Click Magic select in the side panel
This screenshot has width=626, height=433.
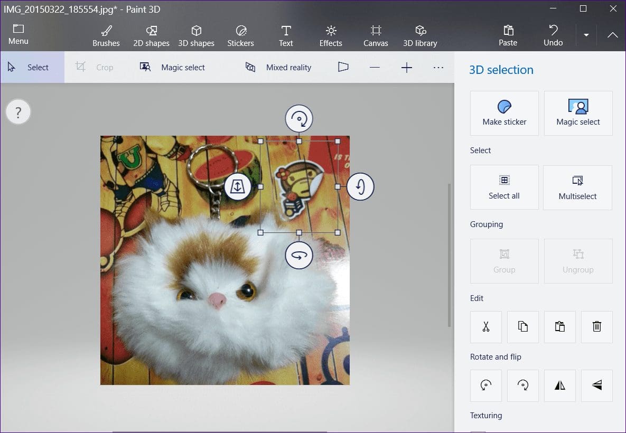tap(578, 114)
